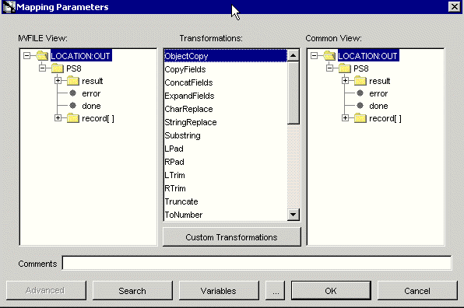
Task: Collapse LOCATION:OUT node in Common View
Action: 315,55
